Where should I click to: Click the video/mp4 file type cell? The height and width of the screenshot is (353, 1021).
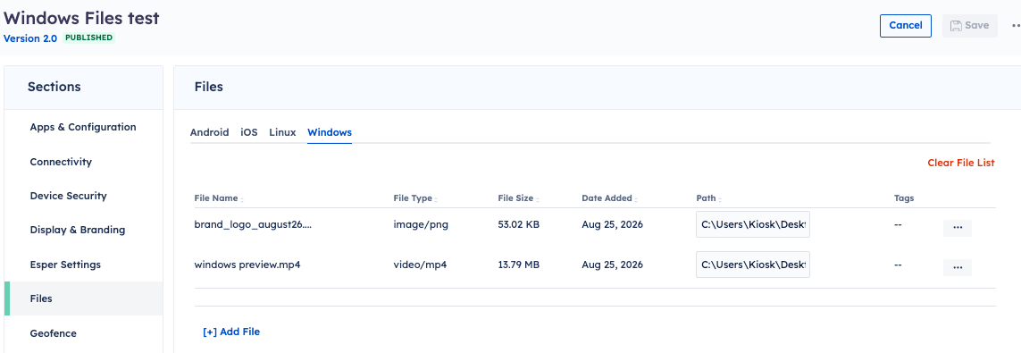pos(420,265)
